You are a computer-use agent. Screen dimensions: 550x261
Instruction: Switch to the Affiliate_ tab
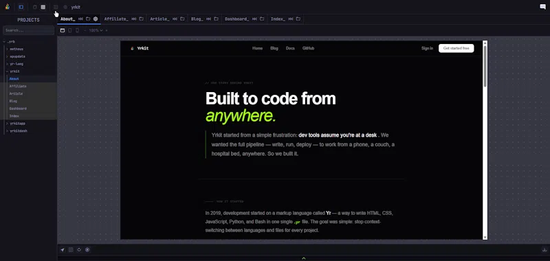[116, 19]
